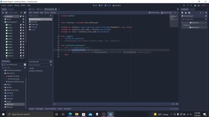Hide the Slots8 node
Image resolution: width=209 pixels, height=117 pixels.
point(23,45)
